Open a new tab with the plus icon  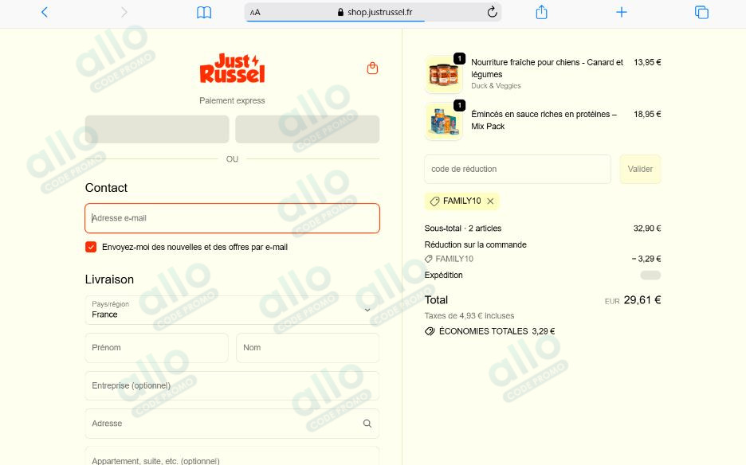tap(621, 12)
